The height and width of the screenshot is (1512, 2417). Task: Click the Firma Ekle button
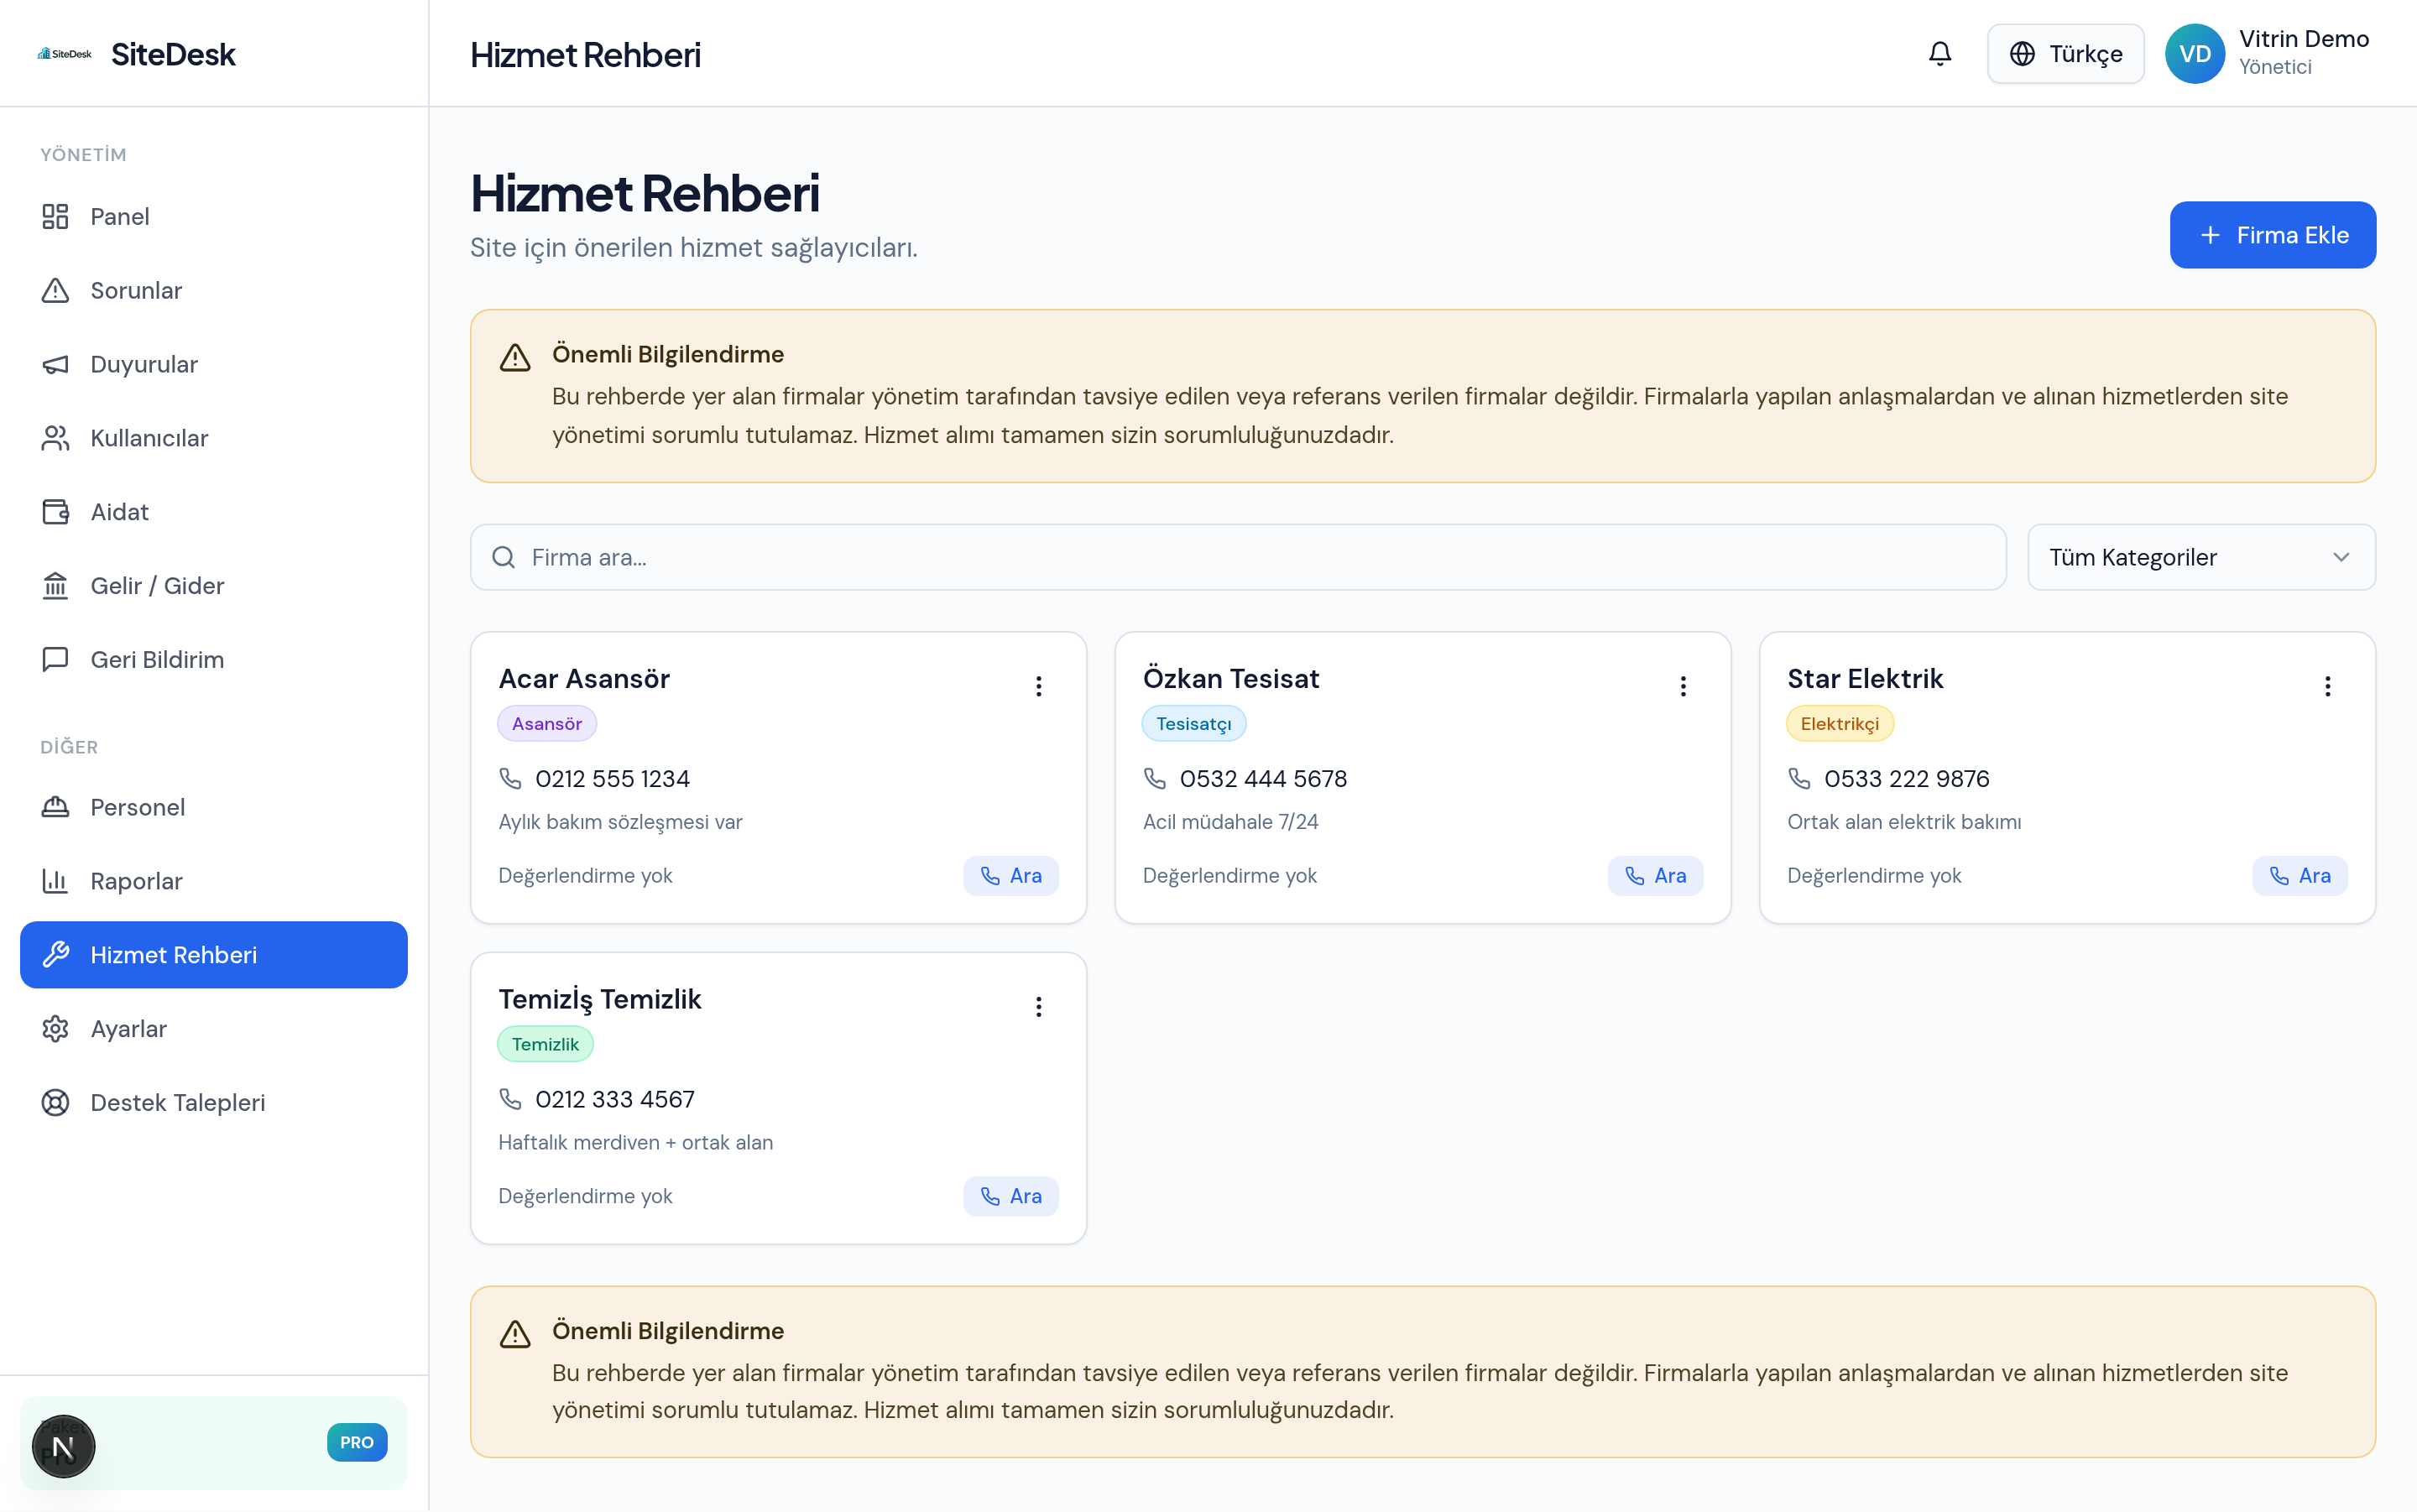2272,235
